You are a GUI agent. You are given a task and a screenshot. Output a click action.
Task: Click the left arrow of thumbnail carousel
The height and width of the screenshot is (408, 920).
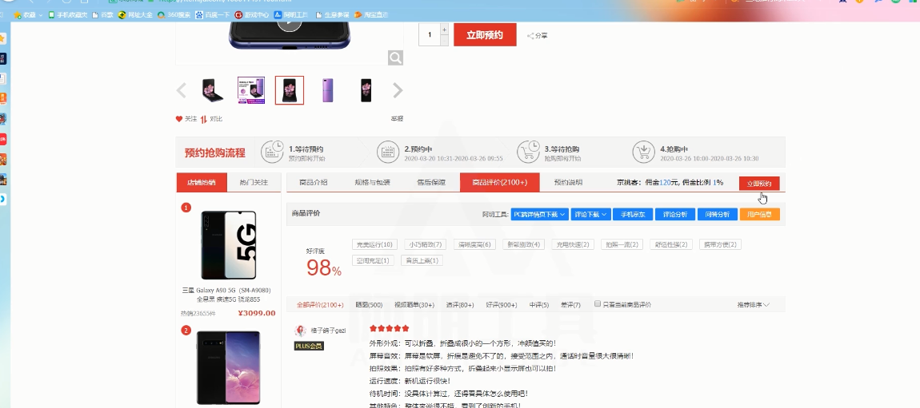(x=182, y=90)
